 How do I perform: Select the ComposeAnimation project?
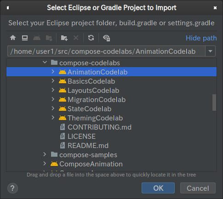pos(111,164)
